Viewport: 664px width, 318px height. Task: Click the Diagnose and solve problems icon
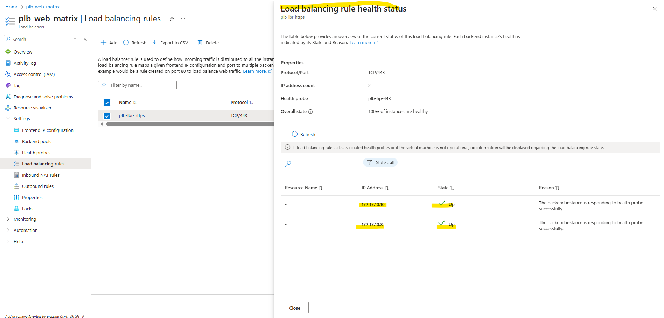(x=8, y=97)
